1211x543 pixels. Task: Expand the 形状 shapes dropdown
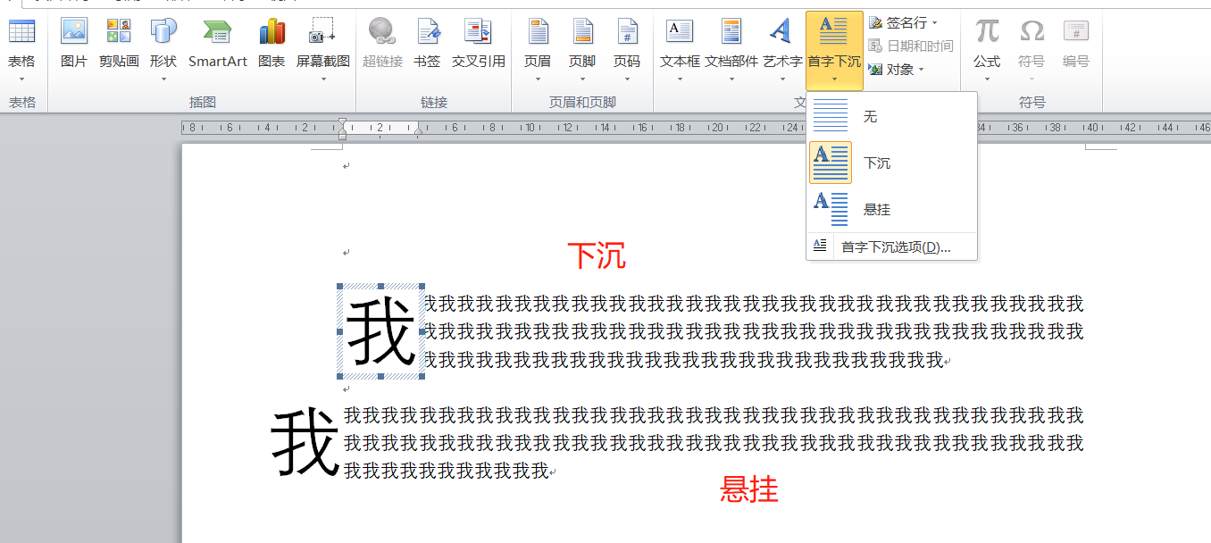[x=163, y=79]
